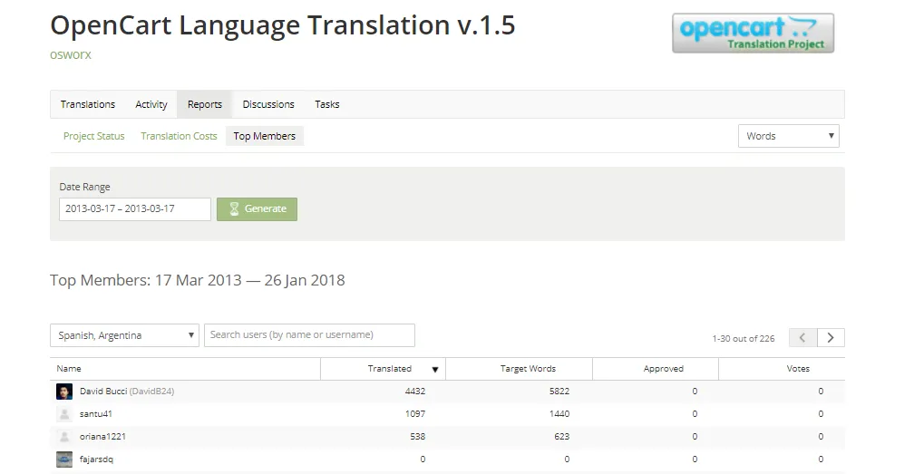Click target words value 5822

coord(559,392)
